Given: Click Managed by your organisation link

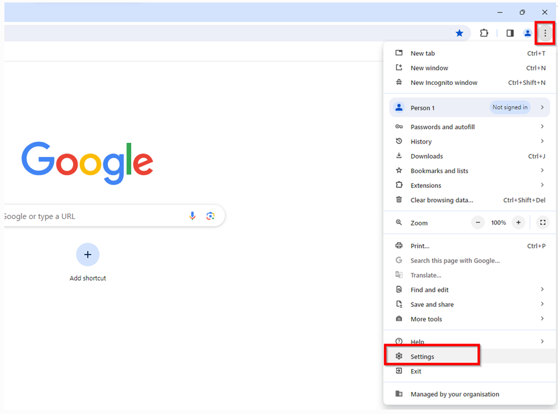Looking at the screenshot, I should [455, 394].
